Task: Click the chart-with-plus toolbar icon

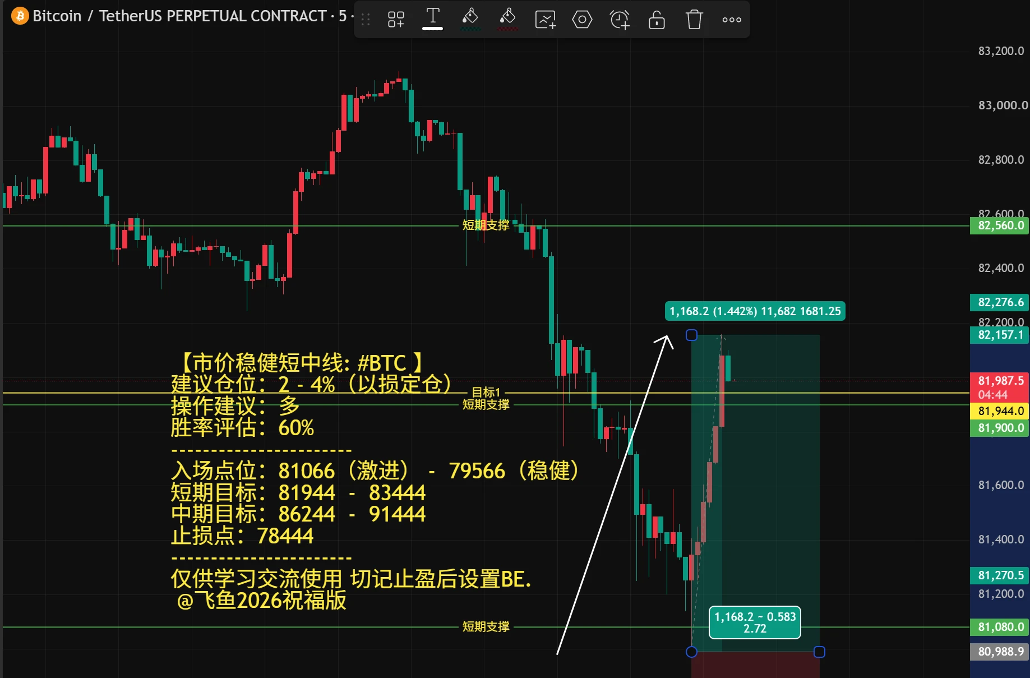Action: [x=545, y=20]
